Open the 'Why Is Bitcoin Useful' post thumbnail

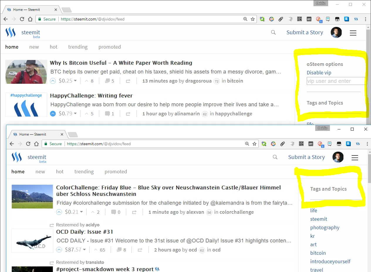(x=26, y=72)
